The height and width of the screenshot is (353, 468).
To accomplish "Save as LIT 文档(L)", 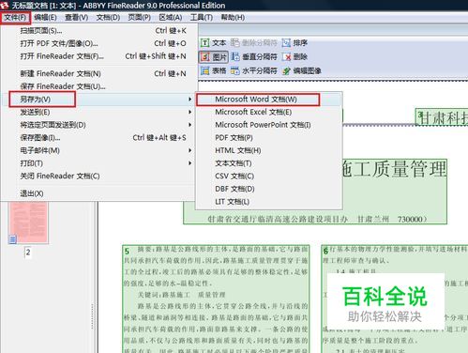I will point(269,202).
